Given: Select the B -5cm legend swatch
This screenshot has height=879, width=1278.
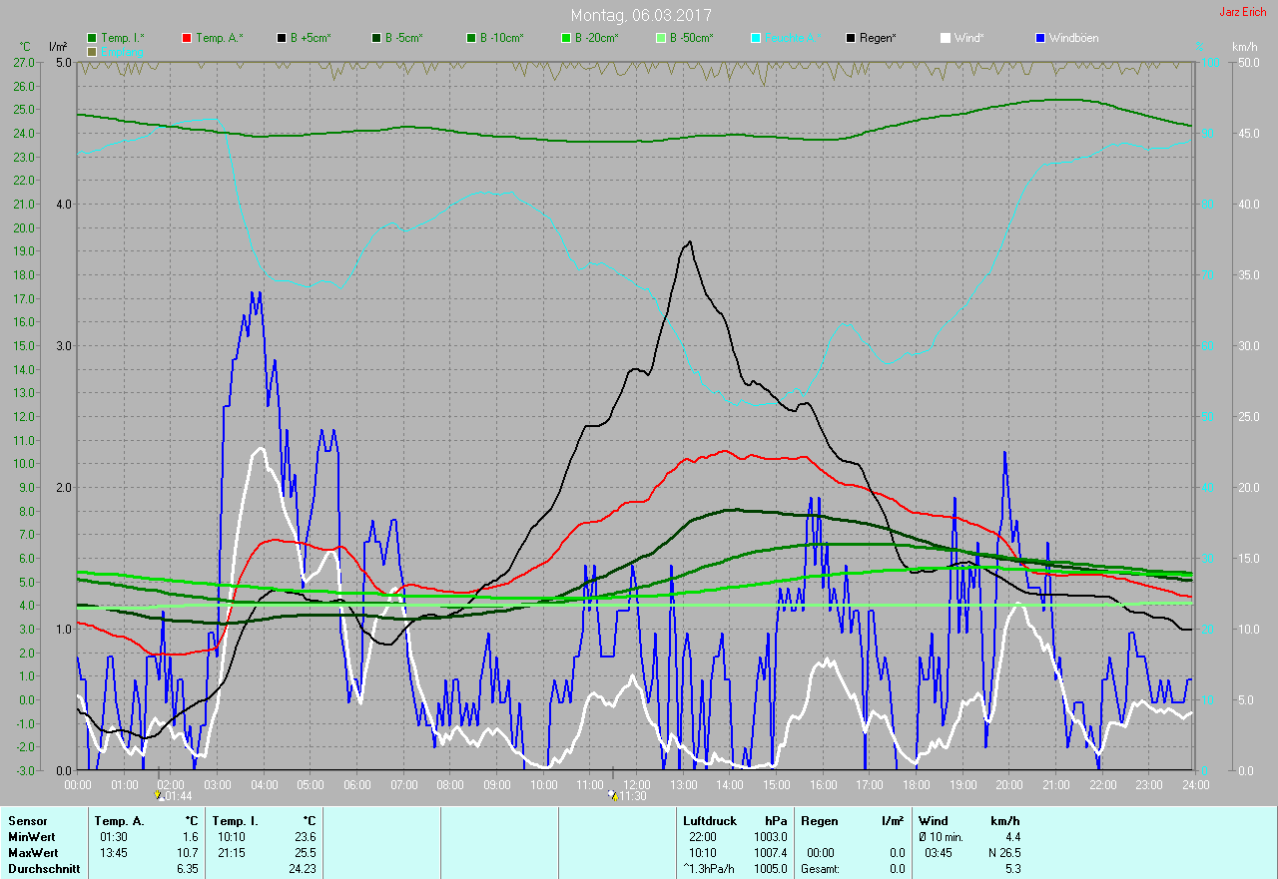Looking at the screenshot, I should pyautogui.click(x=376, y=38).
